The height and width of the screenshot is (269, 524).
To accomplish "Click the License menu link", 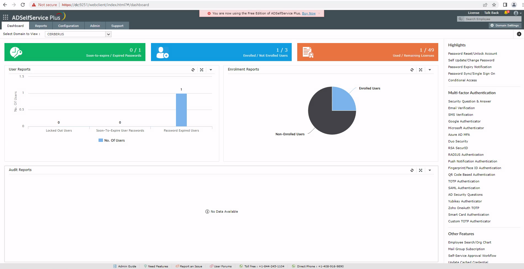I will click(x=473, y=13).
